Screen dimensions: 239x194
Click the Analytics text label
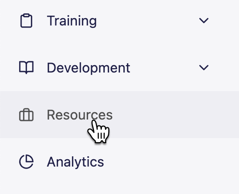coord(75,162)
